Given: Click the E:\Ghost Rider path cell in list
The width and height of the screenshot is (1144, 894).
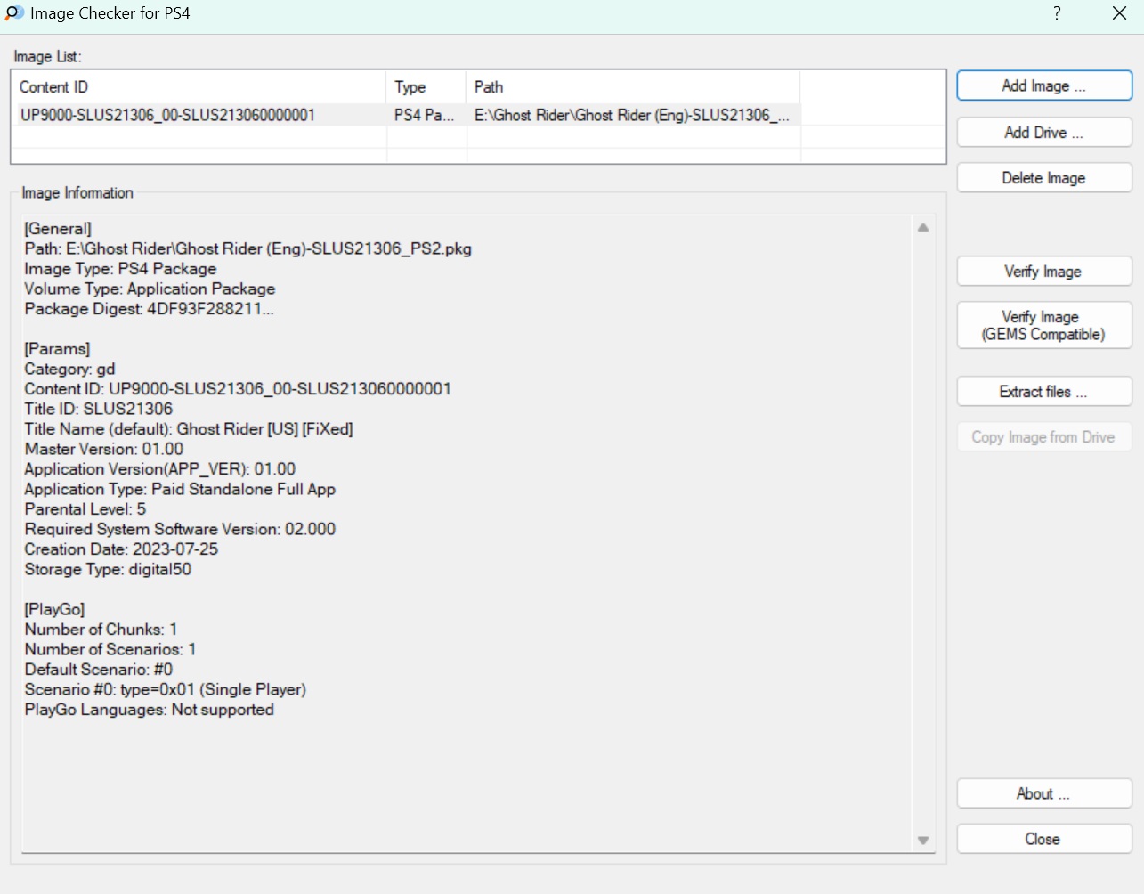Looking at the screenshot, I should 632,115.
